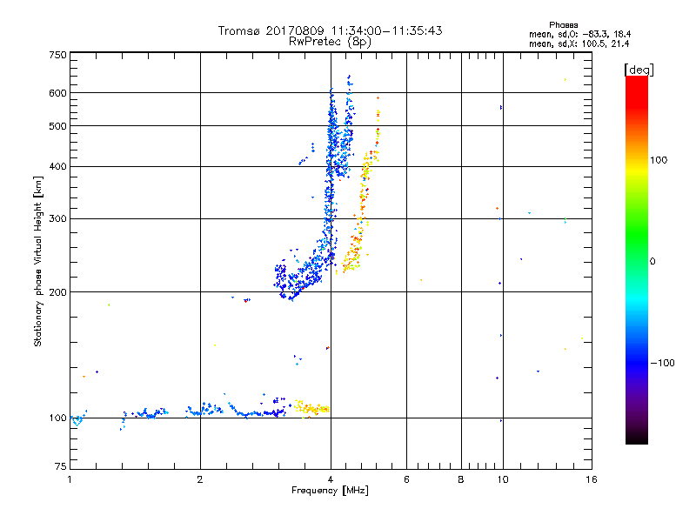This screenshot has width=696, height=522.
Task: Click the phase colorbar gradient
Action: (x=637, y=259)
